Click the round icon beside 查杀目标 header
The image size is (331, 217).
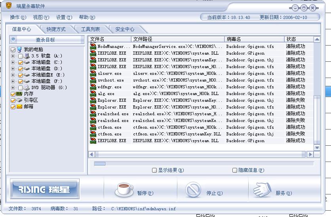tap(13, 39)
